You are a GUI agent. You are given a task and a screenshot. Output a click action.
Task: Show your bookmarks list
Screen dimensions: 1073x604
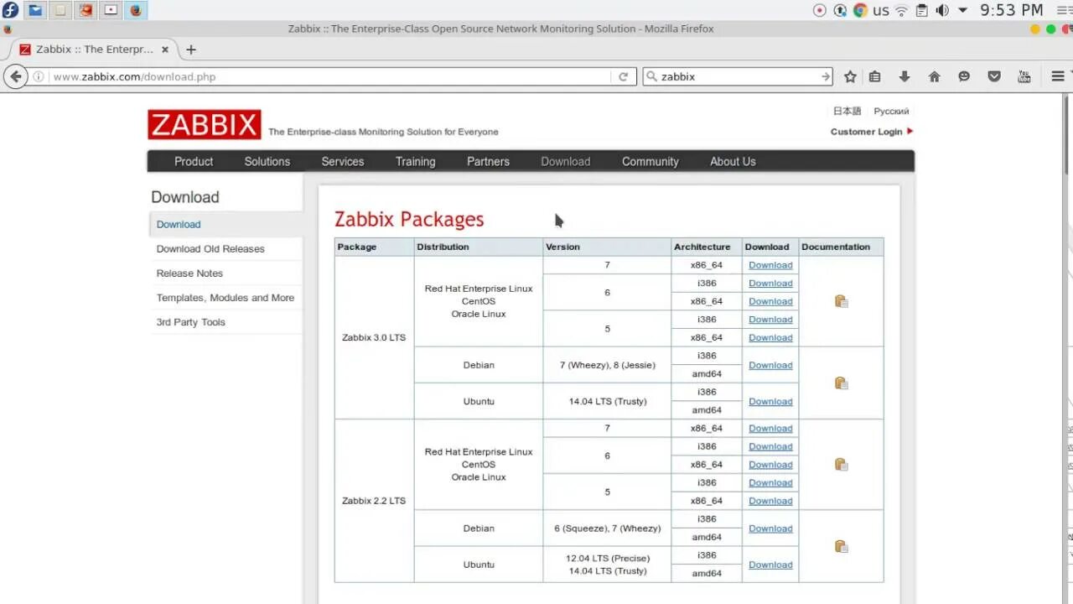[874, 76]
